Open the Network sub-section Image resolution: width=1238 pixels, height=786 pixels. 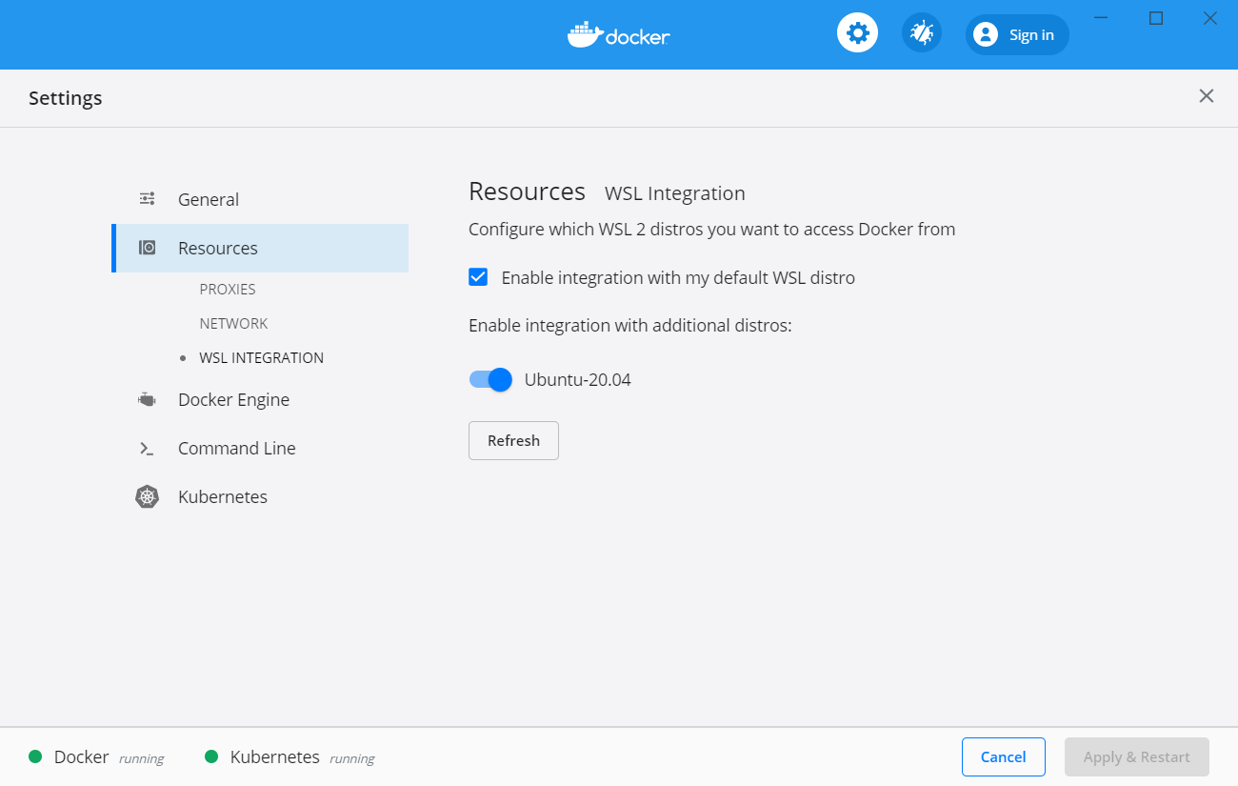[x=233, y=323]
